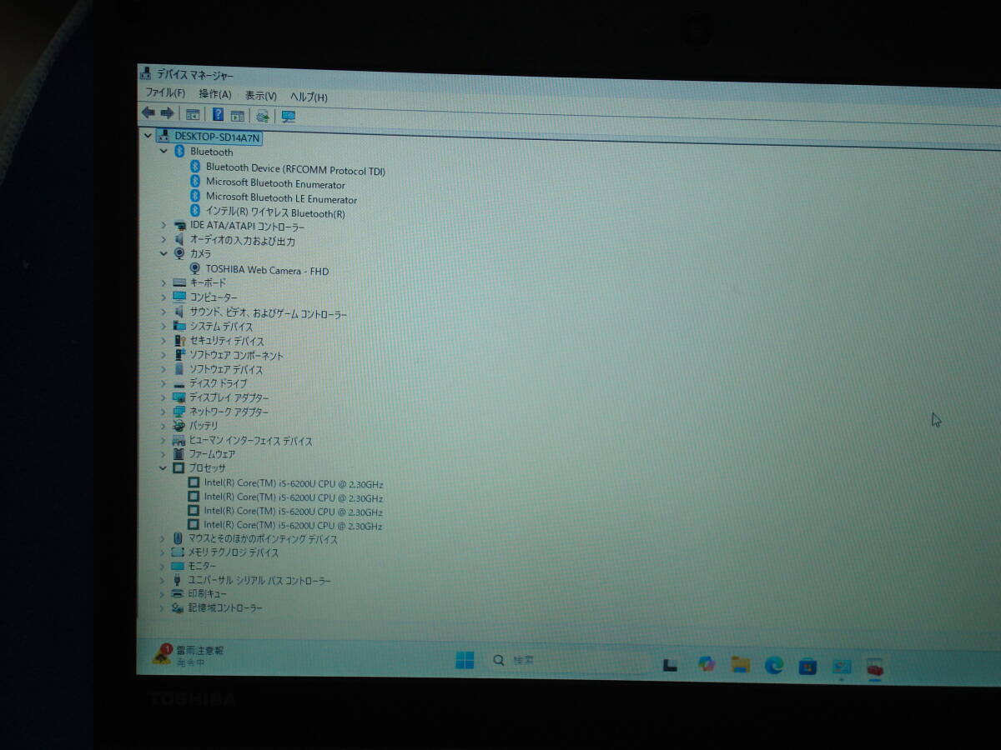The width and height of the screenshot is (1001, 750).
Task: Collapse the カメラ category
Action: pos(163,253)
